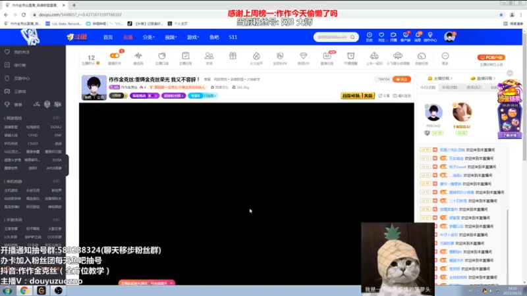
Task: Select Live (直播) in top navigation
Action: (x=128, y=37)
